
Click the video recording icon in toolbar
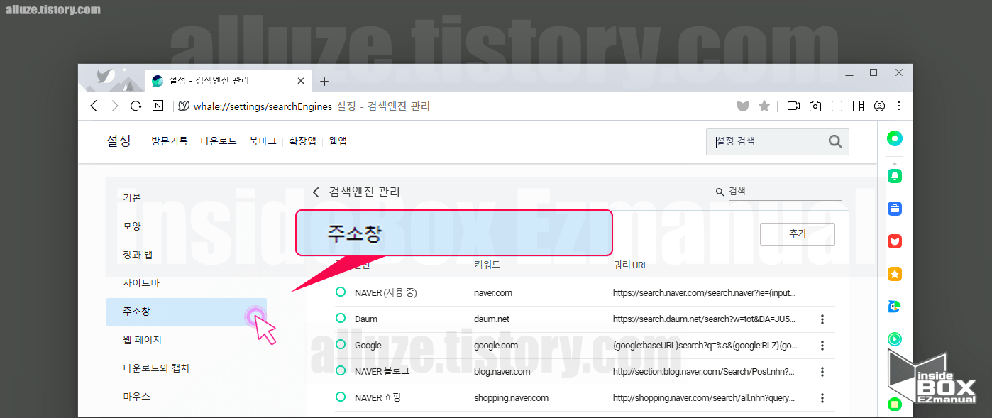793,106
